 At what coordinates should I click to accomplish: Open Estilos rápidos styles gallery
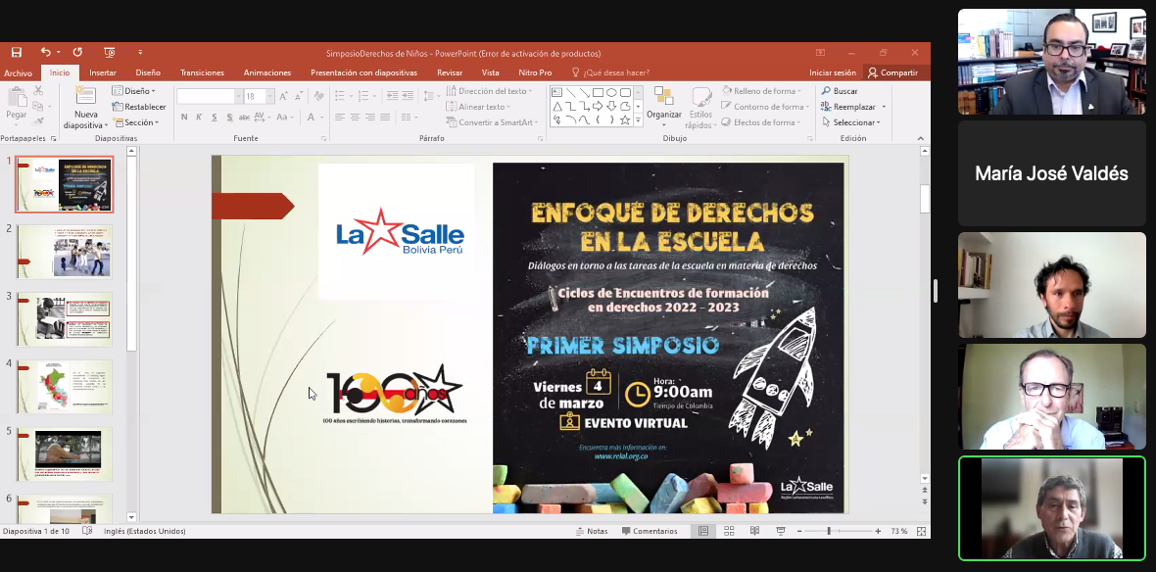pos(700,109)
